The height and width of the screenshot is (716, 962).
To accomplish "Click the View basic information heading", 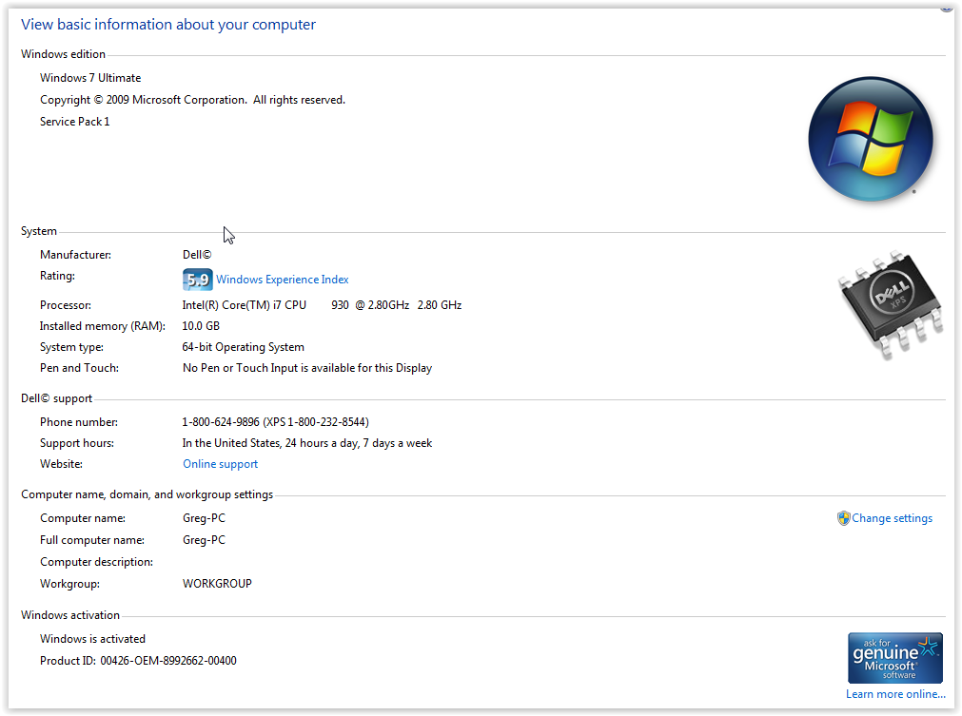I will (168, 25).
